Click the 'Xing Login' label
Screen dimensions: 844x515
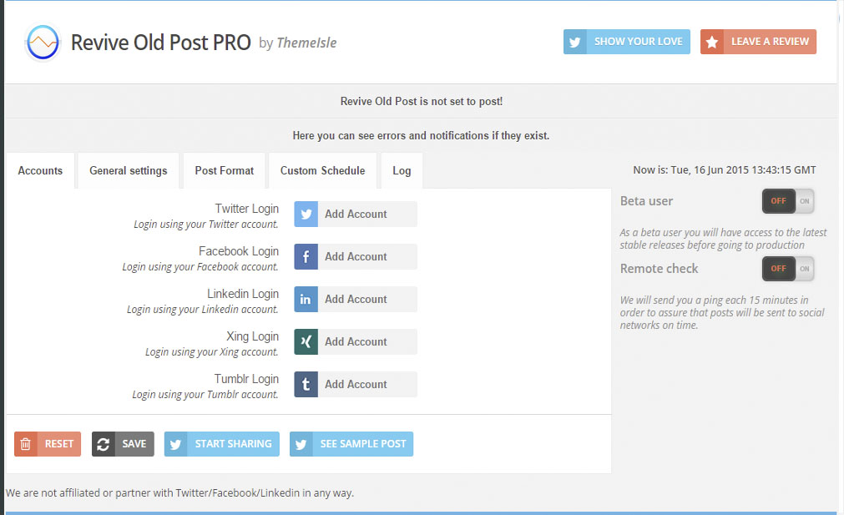252,336
